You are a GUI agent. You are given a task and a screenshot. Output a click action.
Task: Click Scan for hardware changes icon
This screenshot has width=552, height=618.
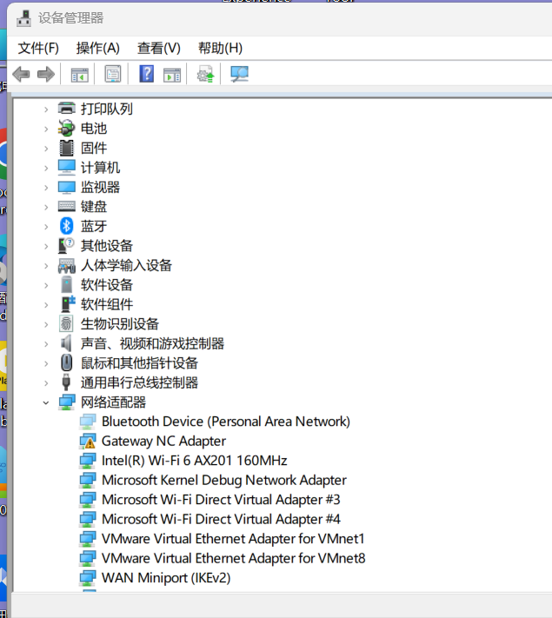(239, 74)
